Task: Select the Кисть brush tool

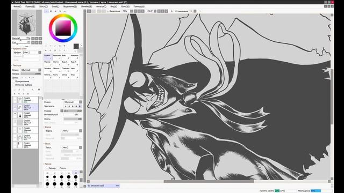Action: coord(57,76)
